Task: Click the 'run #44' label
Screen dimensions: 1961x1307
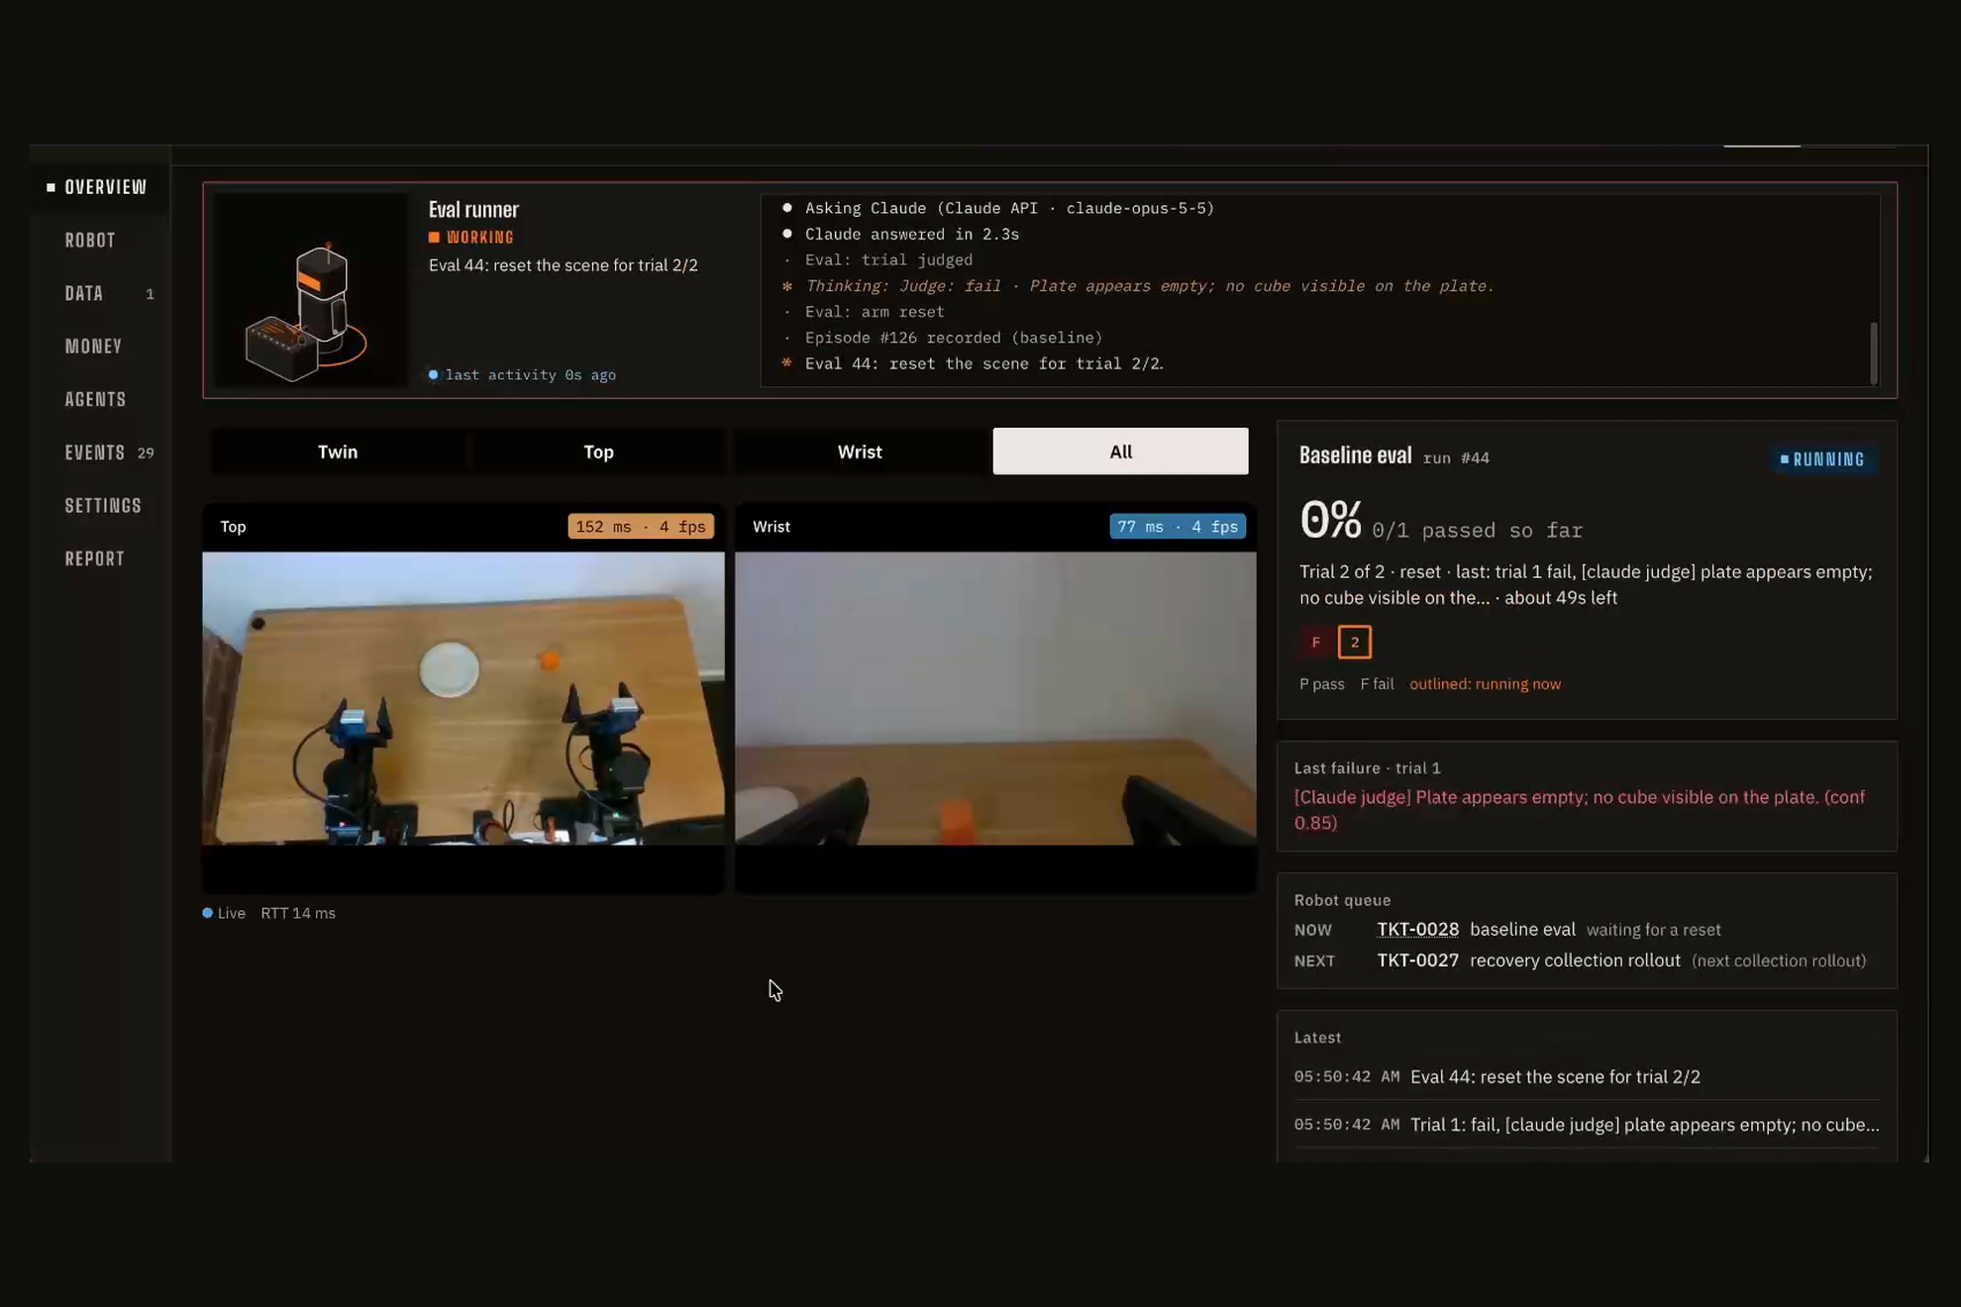Action: click(1456, 458)
